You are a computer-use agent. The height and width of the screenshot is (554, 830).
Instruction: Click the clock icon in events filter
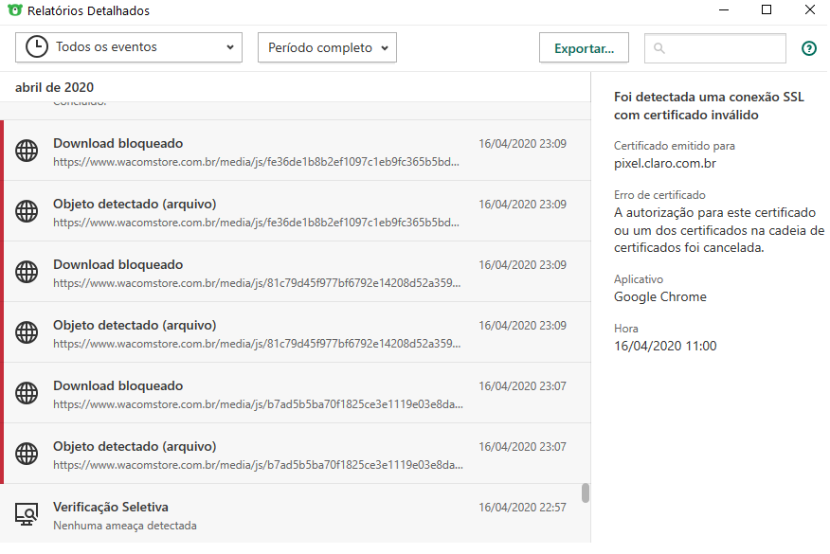coord(37,47)
